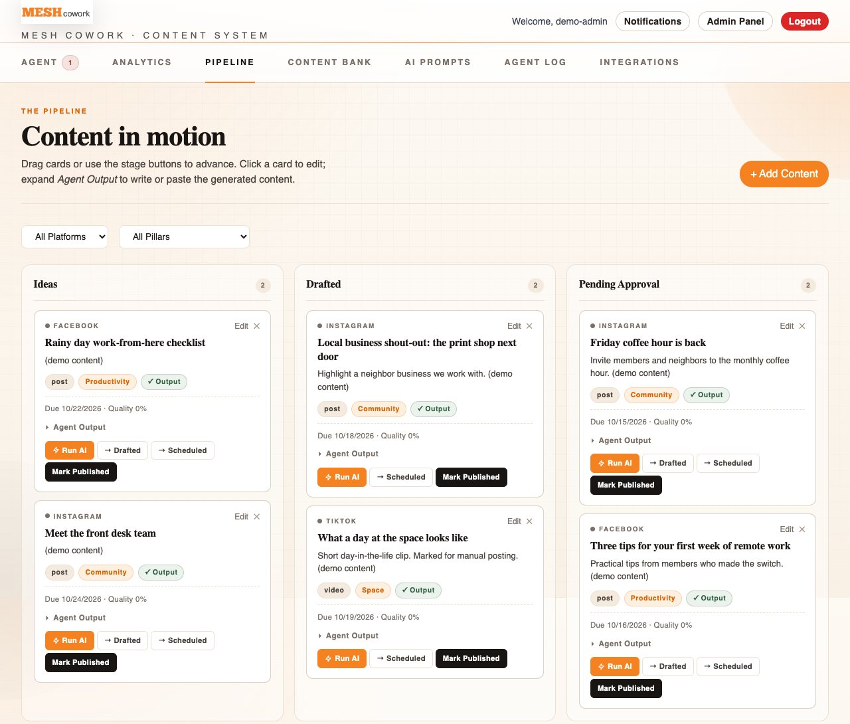Click X icon on 'Three tips for your first week' card

pos(802,529)
